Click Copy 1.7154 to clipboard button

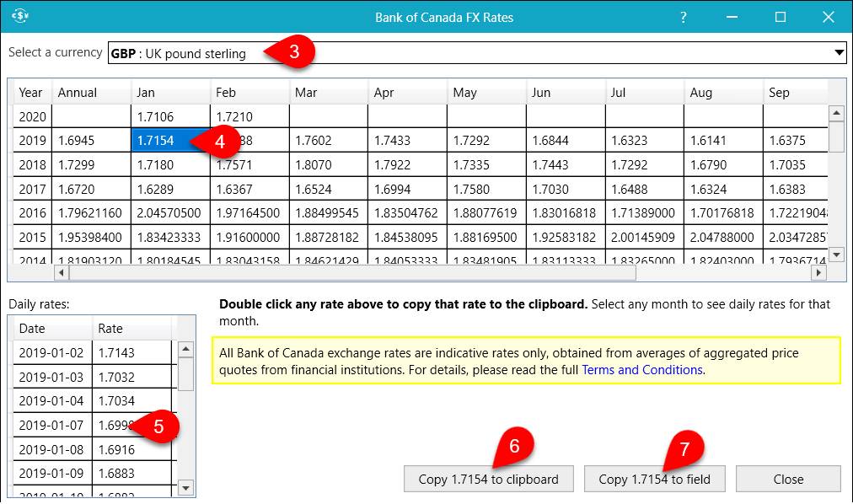(x=489, y=479)
